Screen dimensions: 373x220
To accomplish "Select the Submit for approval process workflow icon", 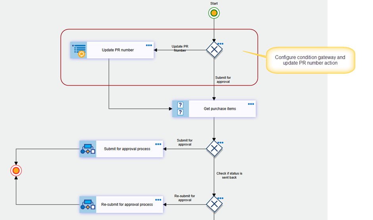I will [x=88, y=149].
